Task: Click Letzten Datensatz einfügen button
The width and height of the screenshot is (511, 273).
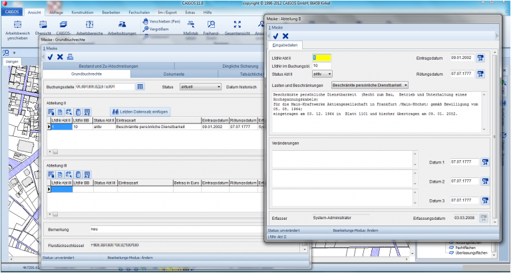Action: [x=140, y=112]
